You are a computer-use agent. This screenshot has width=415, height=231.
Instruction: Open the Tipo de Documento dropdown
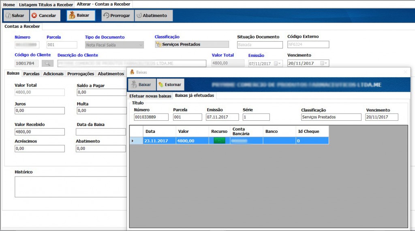141,45
